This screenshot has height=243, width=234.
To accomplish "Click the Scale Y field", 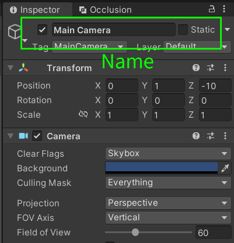I will tap(169, 115).
